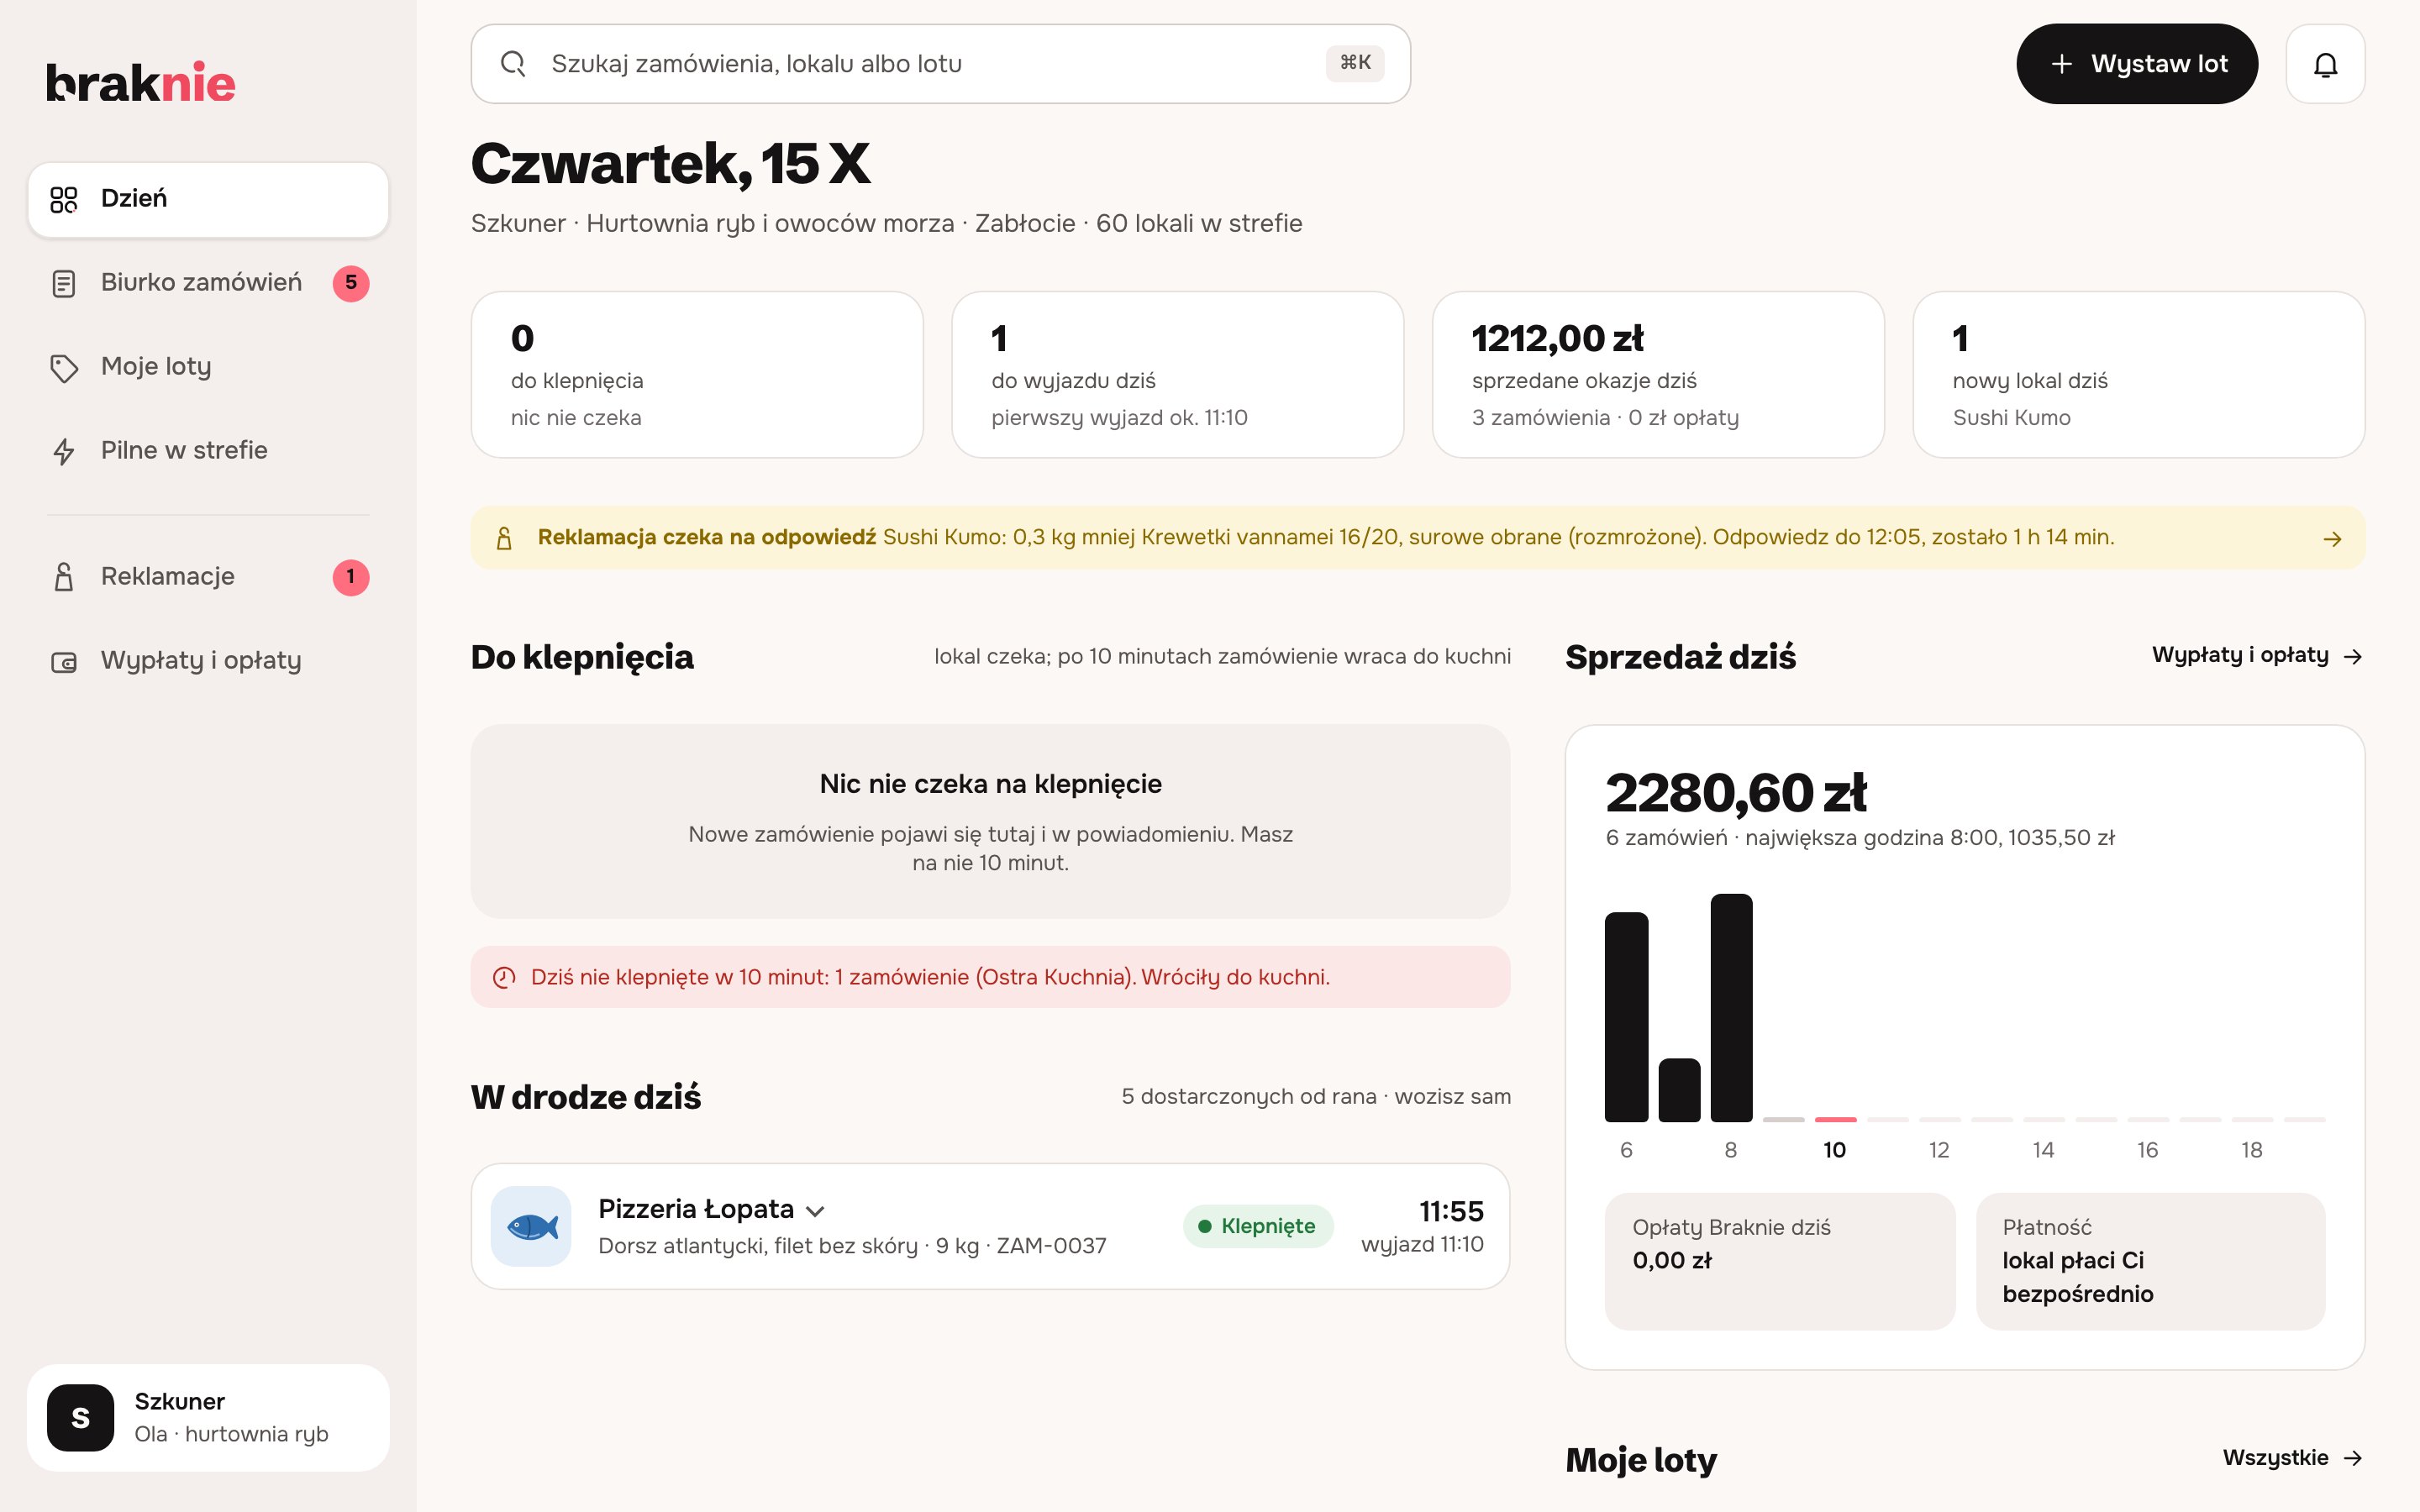Open the 'nowy lokal dziś' Sushi Kumo card
The image size is (2420, 1512).
[2138, 375]
